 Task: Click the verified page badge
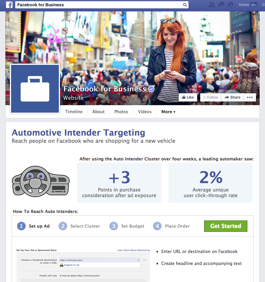click(151, 89)
